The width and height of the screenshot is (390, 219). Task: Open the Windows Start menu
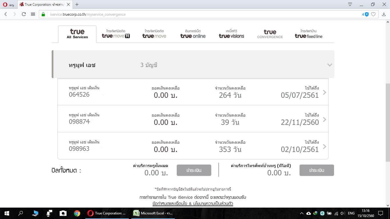7,213
